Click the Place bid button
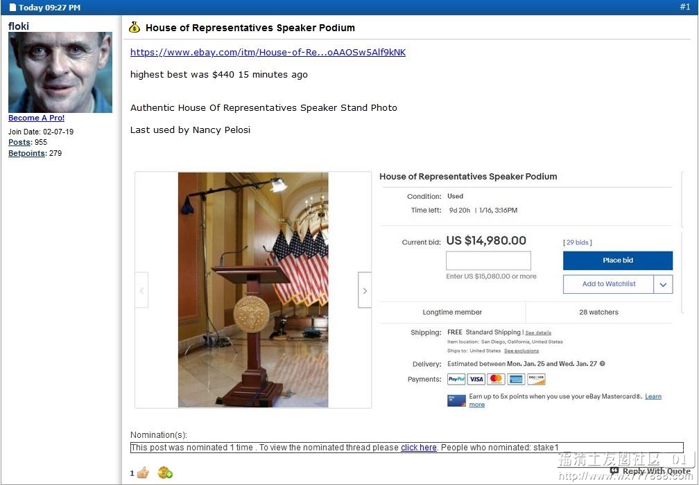Screen dimensions: 699x485 618,261
